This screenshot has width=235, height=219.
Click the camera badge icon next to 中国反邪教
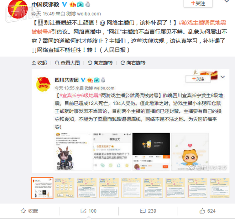80,4
